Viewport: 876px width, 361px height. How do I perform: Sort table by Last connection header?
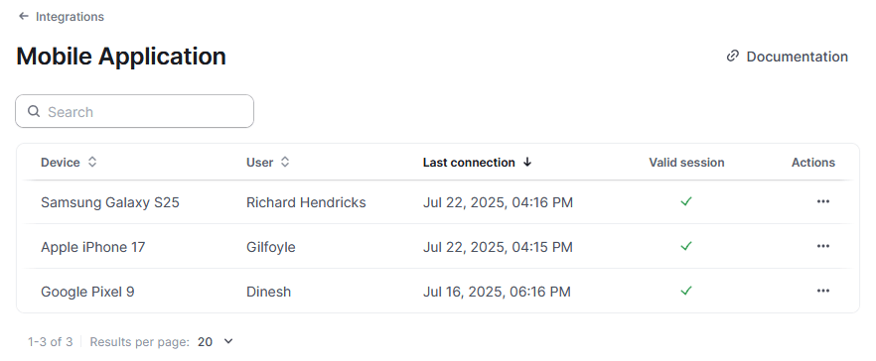click(x=469, y=163)
